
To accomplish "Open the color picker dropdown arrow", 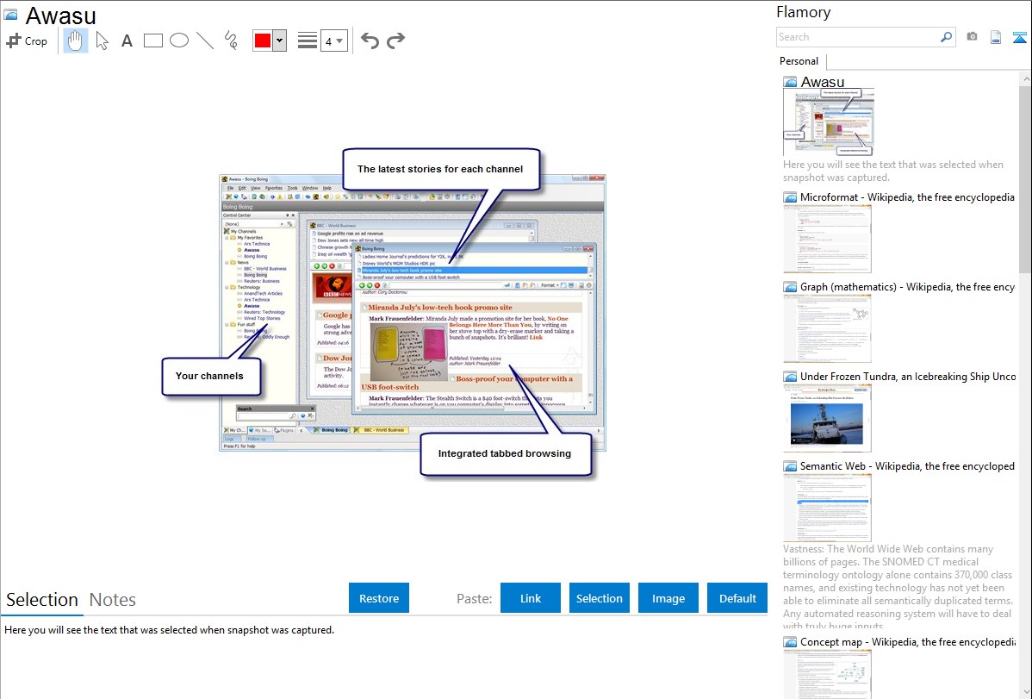I will point(280,41).
